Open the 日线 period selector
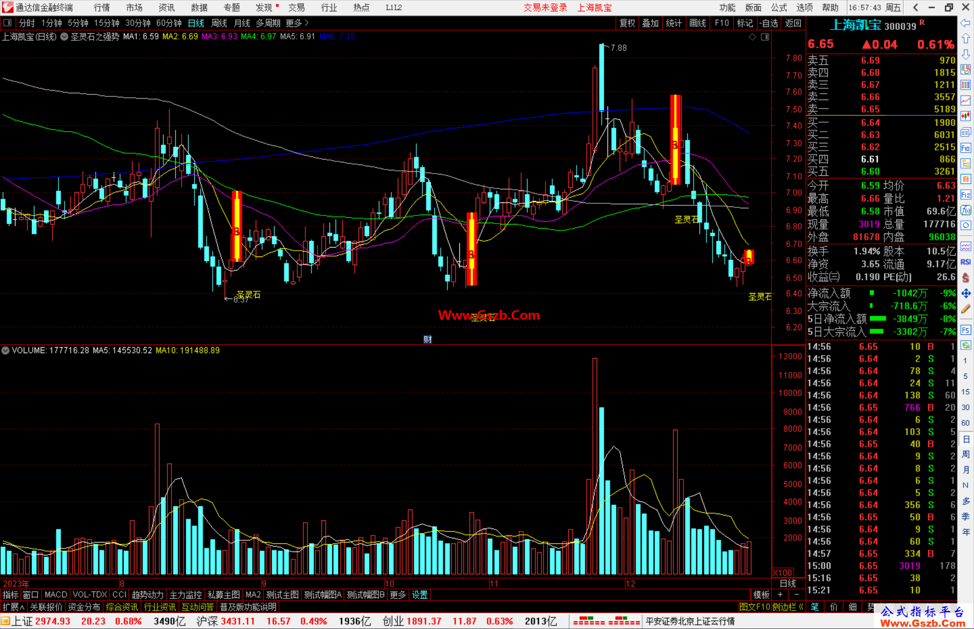The height and width of the screenshot is (629, 974). [788, 583]
